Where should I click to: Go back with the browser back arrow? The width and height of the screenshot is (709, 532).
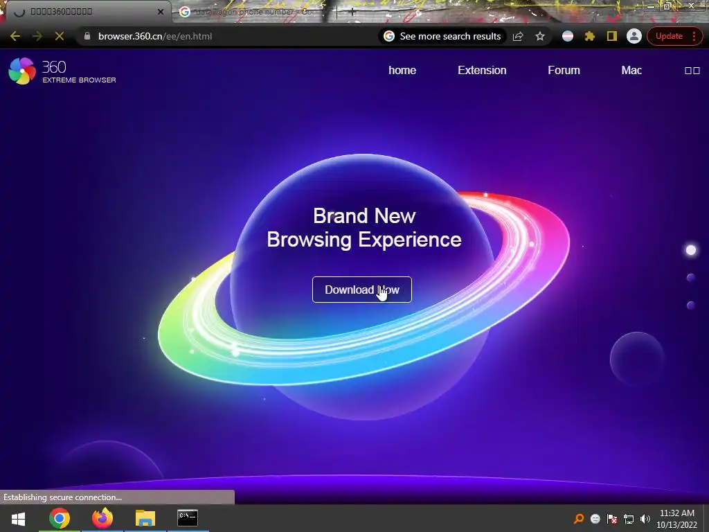coord(15,36)
